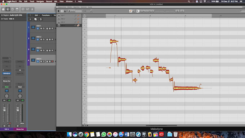The height and width of the screenshot is (138, 245).
Task: Click VOX 3 track waveform icon
Action: click(x=33, y=49)
